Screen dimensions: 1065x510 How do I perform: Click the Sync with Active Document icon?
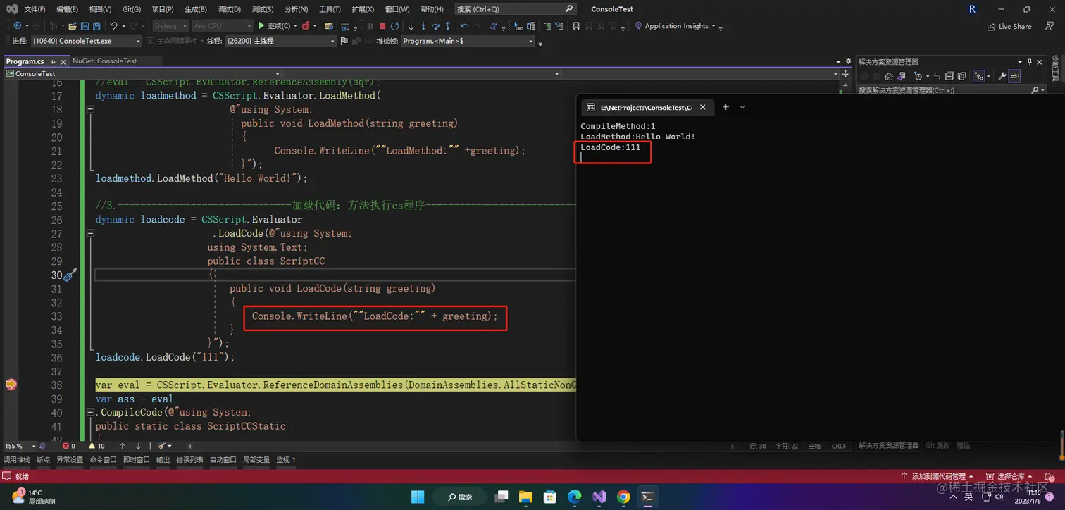click(x=937, y=76)
